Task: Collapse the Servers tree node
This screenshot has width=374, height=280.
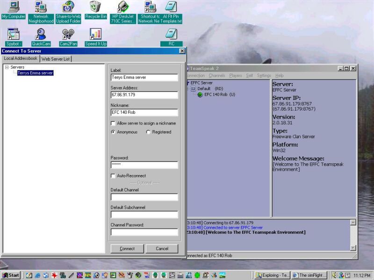Action: 7,67
